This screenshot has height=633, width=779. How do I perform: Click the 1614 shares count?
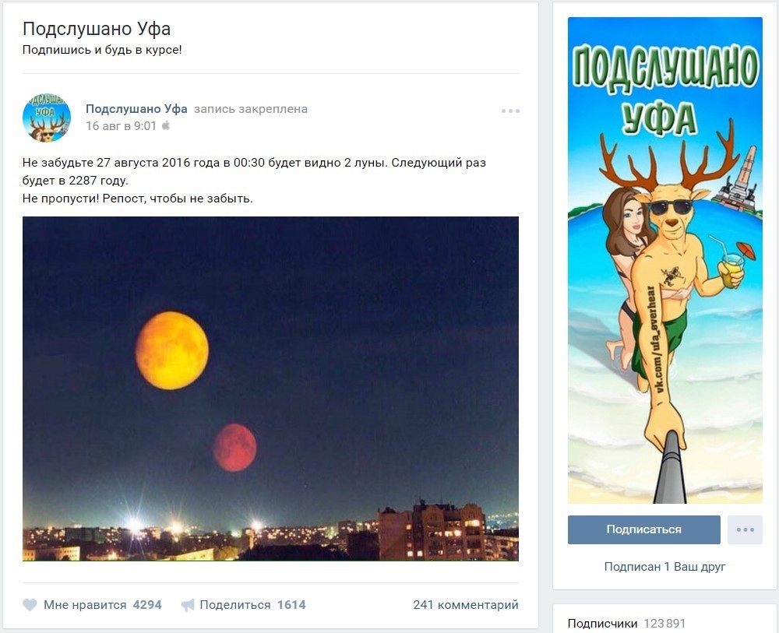(x=291, y=605)
